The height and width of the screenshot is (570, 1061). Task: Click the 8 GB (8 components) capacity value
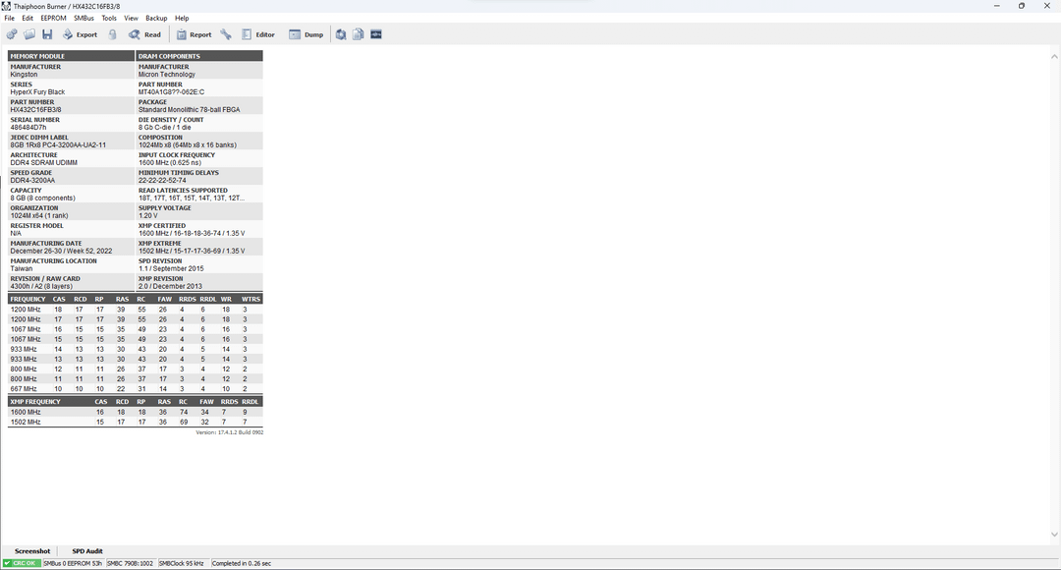click(42, 198)
